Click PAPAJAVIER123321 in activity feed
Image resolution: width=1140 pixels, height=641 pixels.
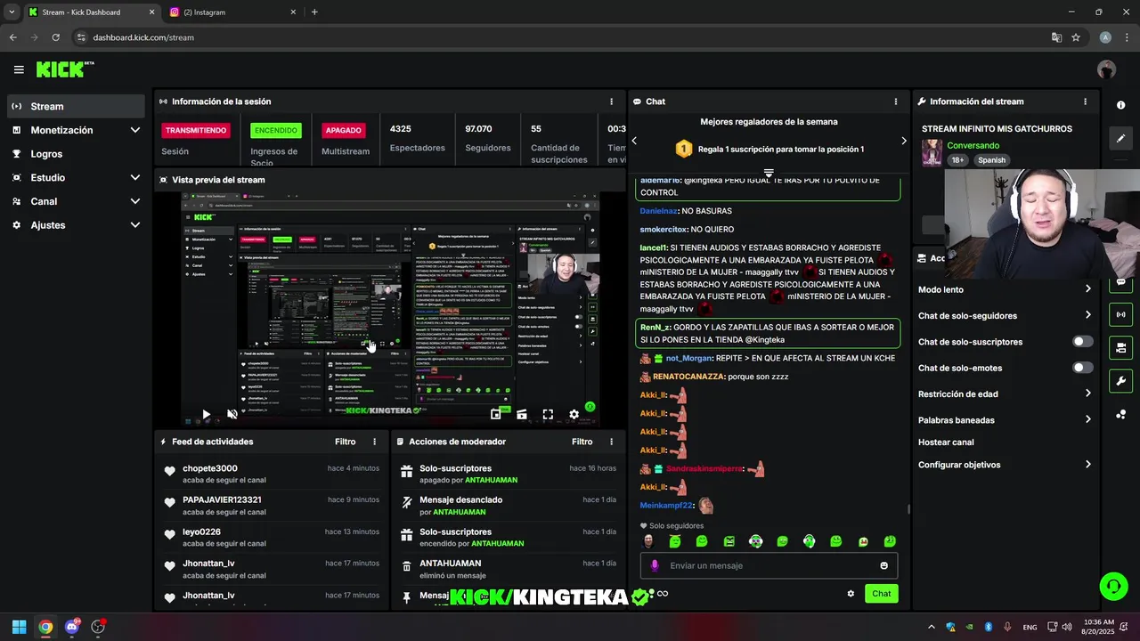tap(222, 500)
